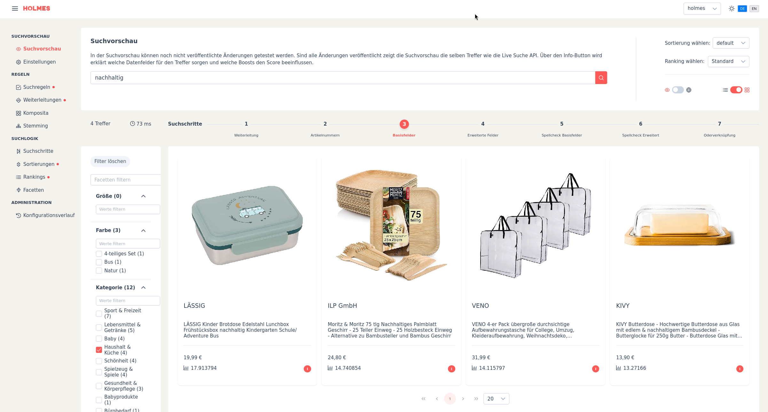Screen dimensions: 768x412
Task: Open the hamburger navigation menu
Action: pyautogui.click(x=15, y=8)
